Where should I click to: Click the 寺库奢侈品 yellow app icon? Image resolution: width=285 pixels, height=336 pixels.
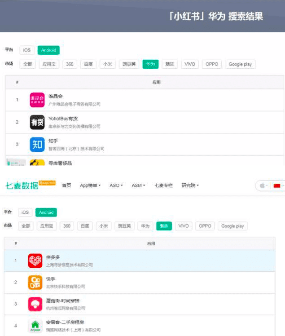pos(37,163)
